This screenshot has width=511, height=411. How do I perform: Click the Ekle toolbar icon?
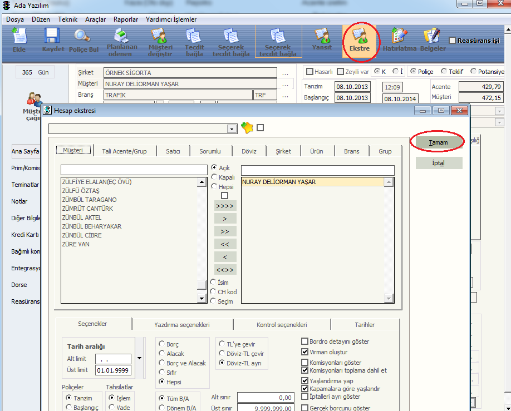click(19, 39)
